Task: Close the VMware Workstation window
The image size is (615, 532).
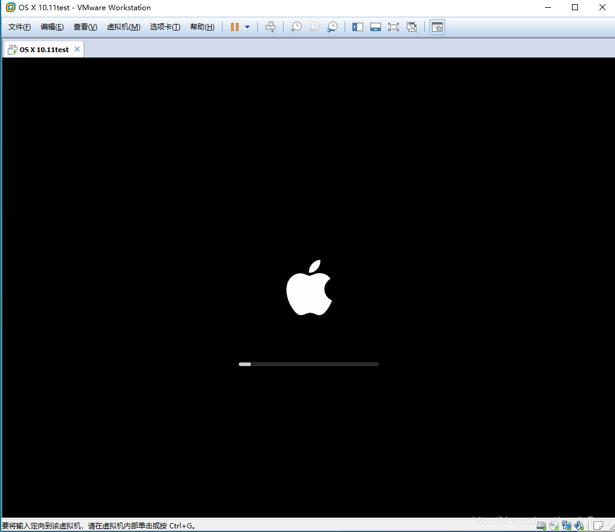Action: click(602, 7)
